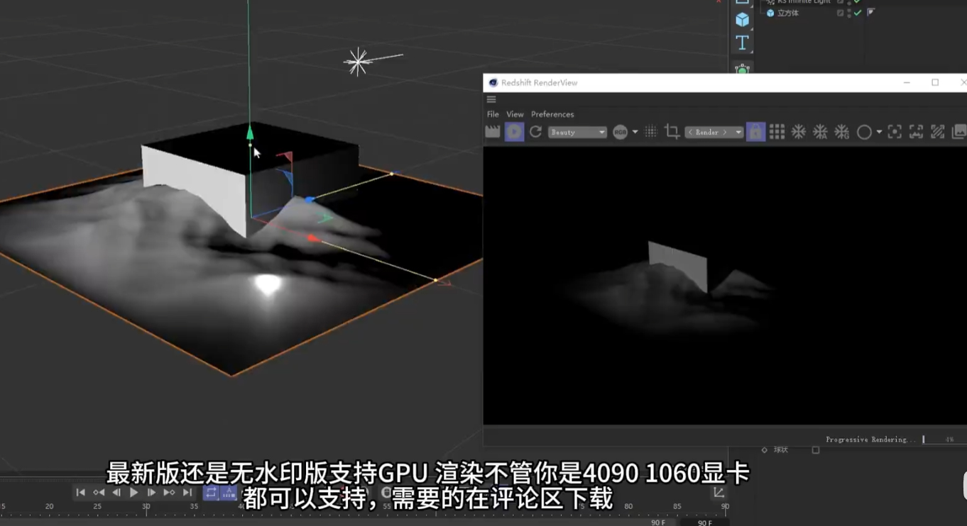Image resolution: width=967 pixels, height=526 pixels.
Task: Enable render visibility checkmark for 立方体
Action: click(x=858, y=13)
